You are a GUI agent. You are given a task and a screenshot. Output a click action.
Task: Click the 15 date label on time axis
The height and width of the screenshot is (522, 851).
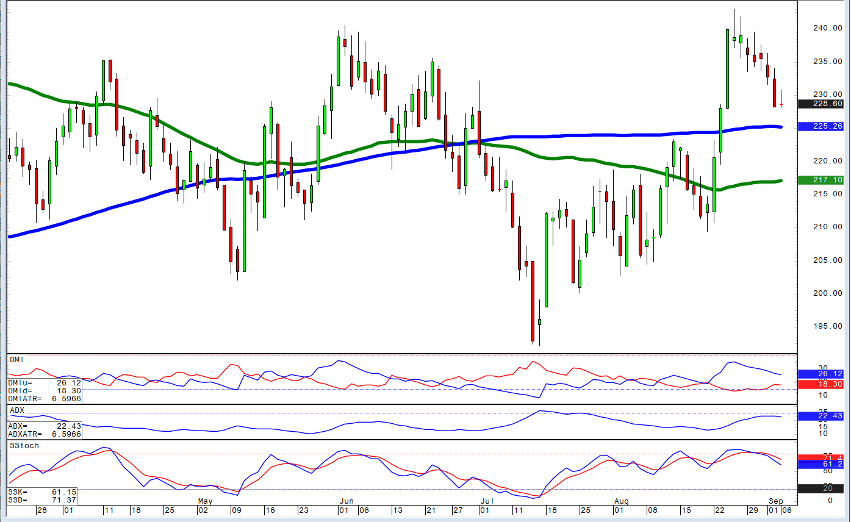tap(686, 510)
